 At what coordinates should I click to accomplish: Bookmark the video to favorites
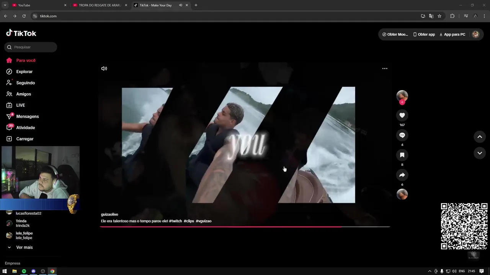[402, 155]
